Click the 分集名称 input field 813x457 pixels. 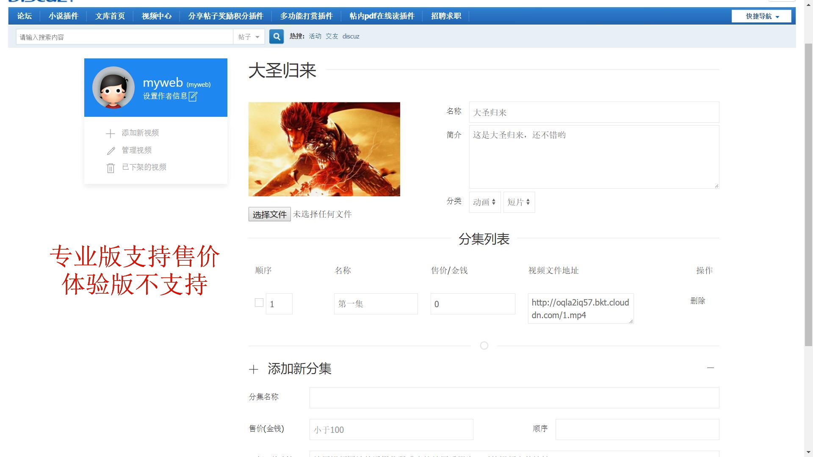click(514, 398)
